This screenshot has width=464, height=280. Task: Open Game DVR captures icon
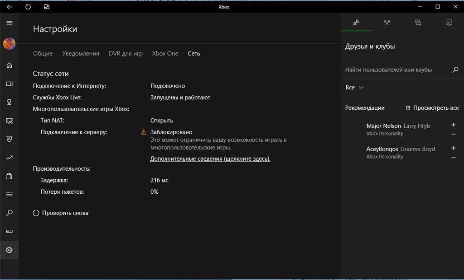point(10,121)
